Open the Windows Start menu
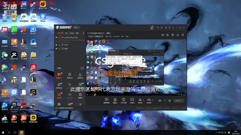Image resolution: width=241 pixels, height=135 pixels. [x=3, y=132]
